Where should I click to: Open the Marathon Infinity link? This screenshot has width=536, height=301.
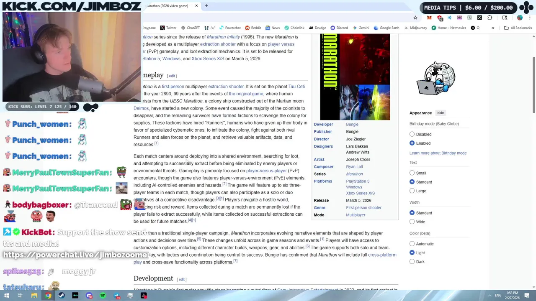coord(223,37)
